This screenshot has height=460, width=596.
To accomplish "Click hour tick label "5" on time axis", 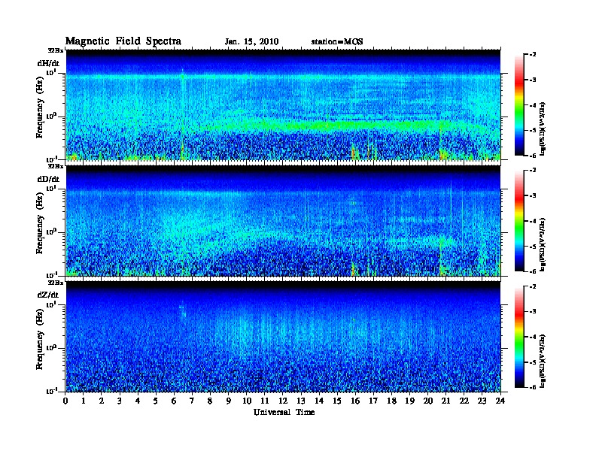I will pyautogui.click(x=156, y=401).
